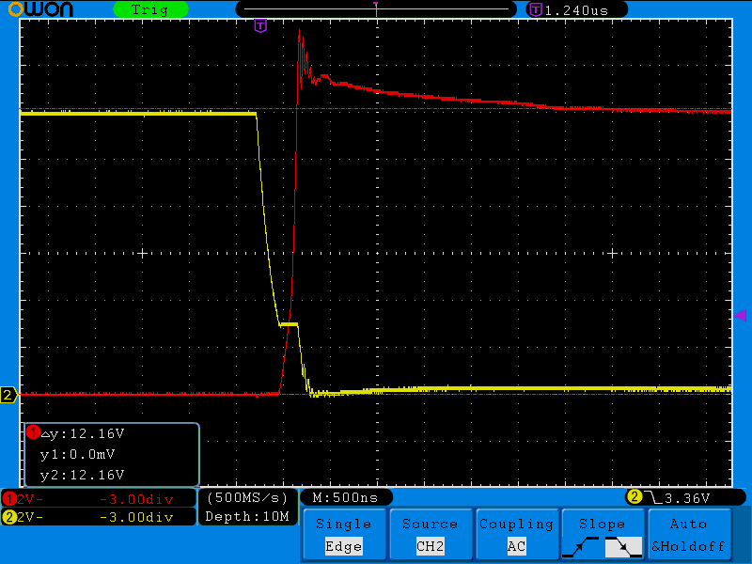The image size is (752, 564).
Task: Click the red channel 1 badge at the bottom
Action: click(x=8, y=499)
